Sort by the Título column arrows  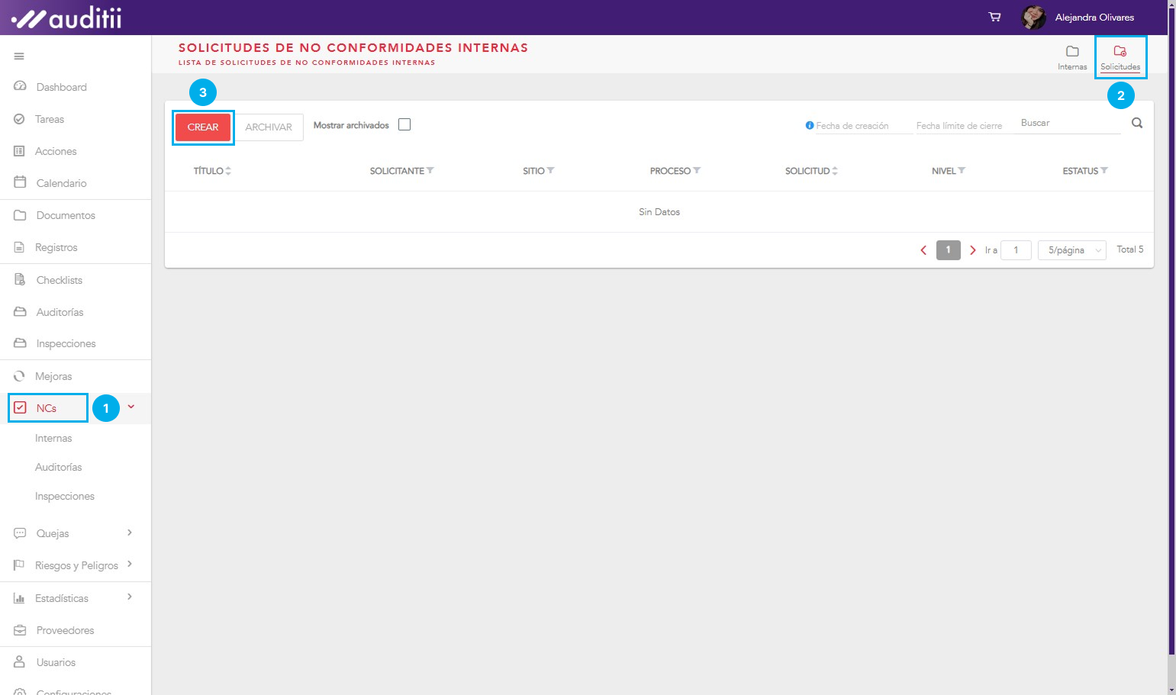pos(228,171)
